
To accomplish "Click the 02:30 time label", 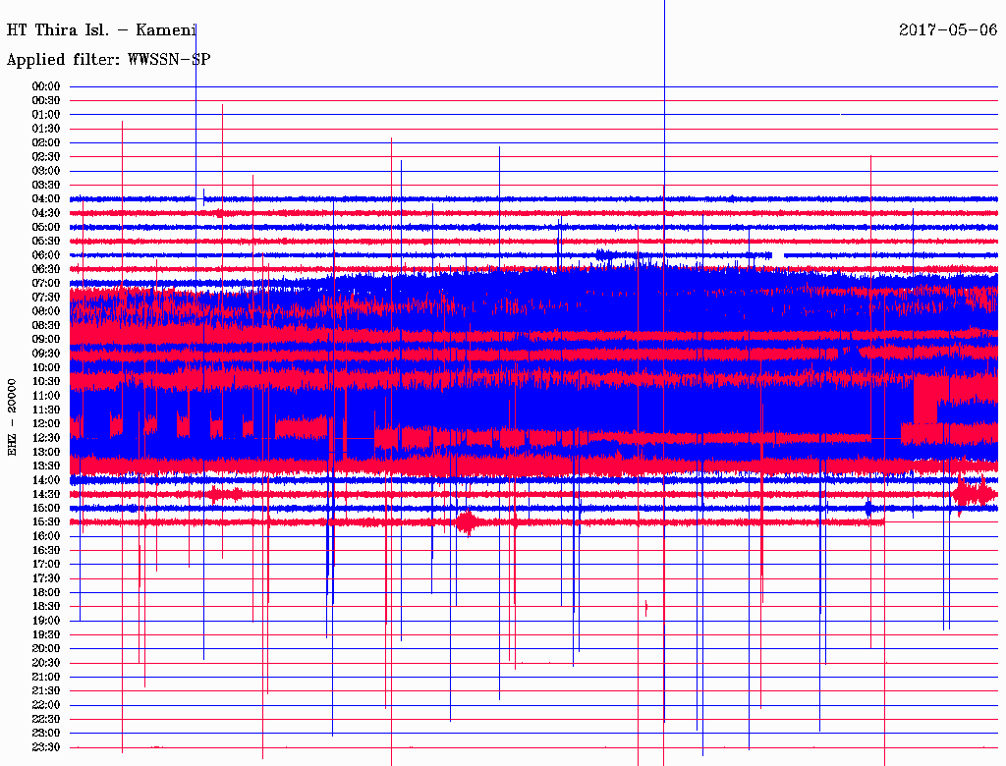I will [46, 156].
